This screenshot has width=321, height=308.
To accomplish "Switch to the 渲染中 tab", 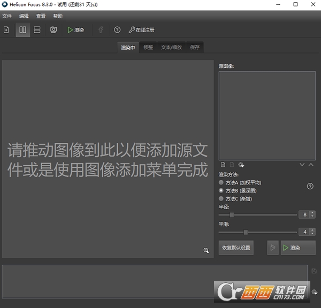I will (x=128, y=48).
